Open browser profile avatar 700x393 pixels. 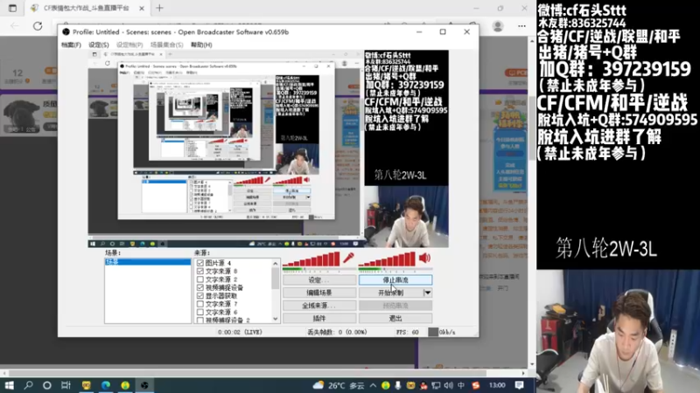(x=498, y=26)
